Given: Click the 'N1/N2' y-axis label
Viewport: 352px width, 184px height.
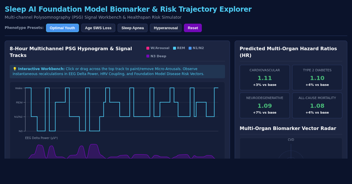Looking at the screenshot, I should pos(18,117).
